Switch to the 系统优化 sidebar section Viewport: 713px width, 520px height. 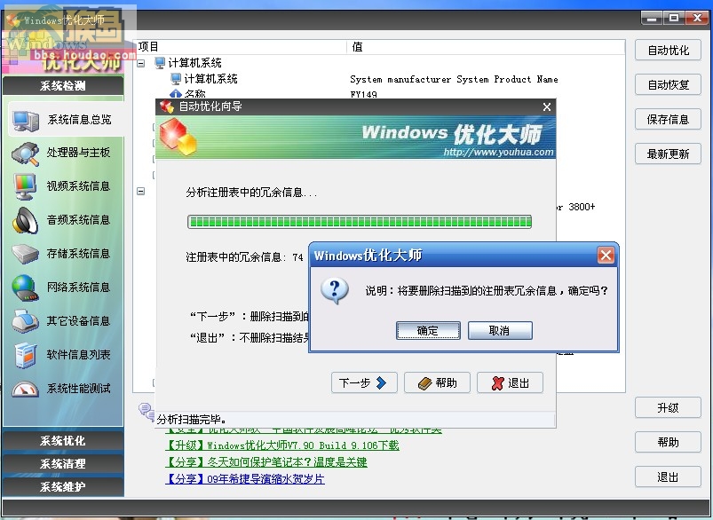(63, 441)
